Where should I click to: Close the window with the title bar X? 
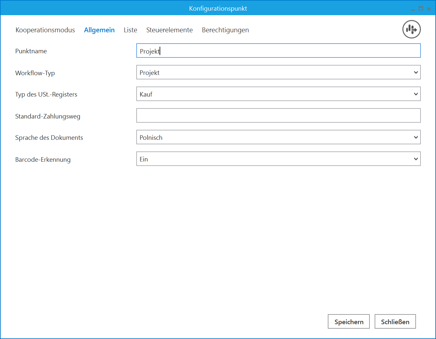click(429, 9)
